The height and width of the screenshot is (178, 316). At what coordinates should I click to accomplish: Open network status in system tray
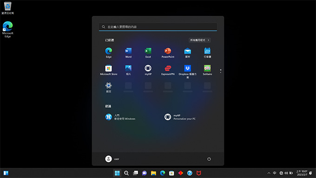pyautogui.click(x=281, y=173)
